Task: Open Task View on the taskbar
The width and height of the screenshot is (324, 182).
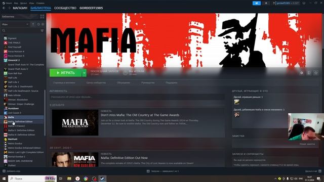Action: 61,178
